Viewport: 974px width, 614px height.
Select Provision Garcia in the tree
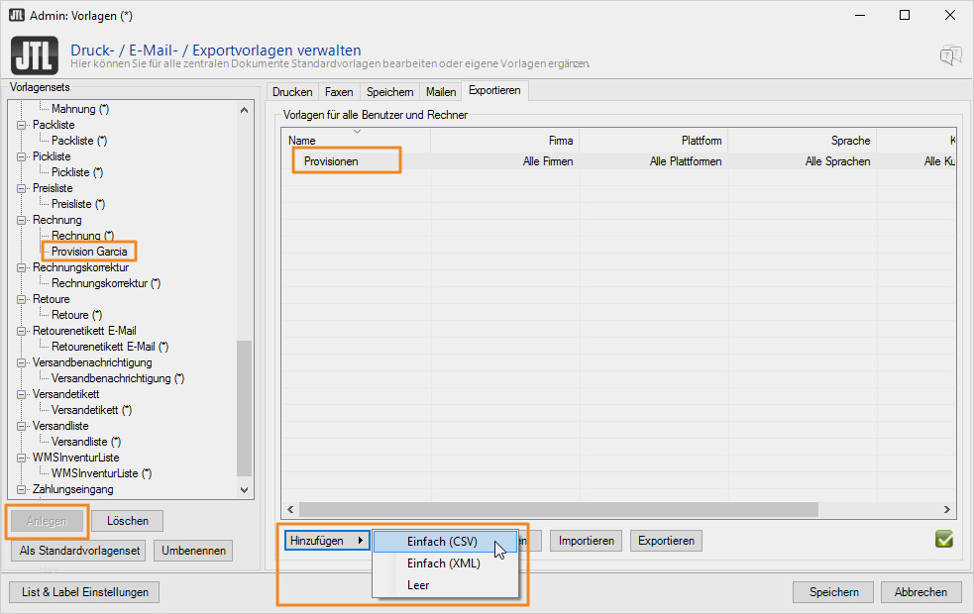[x=89, y=252]
